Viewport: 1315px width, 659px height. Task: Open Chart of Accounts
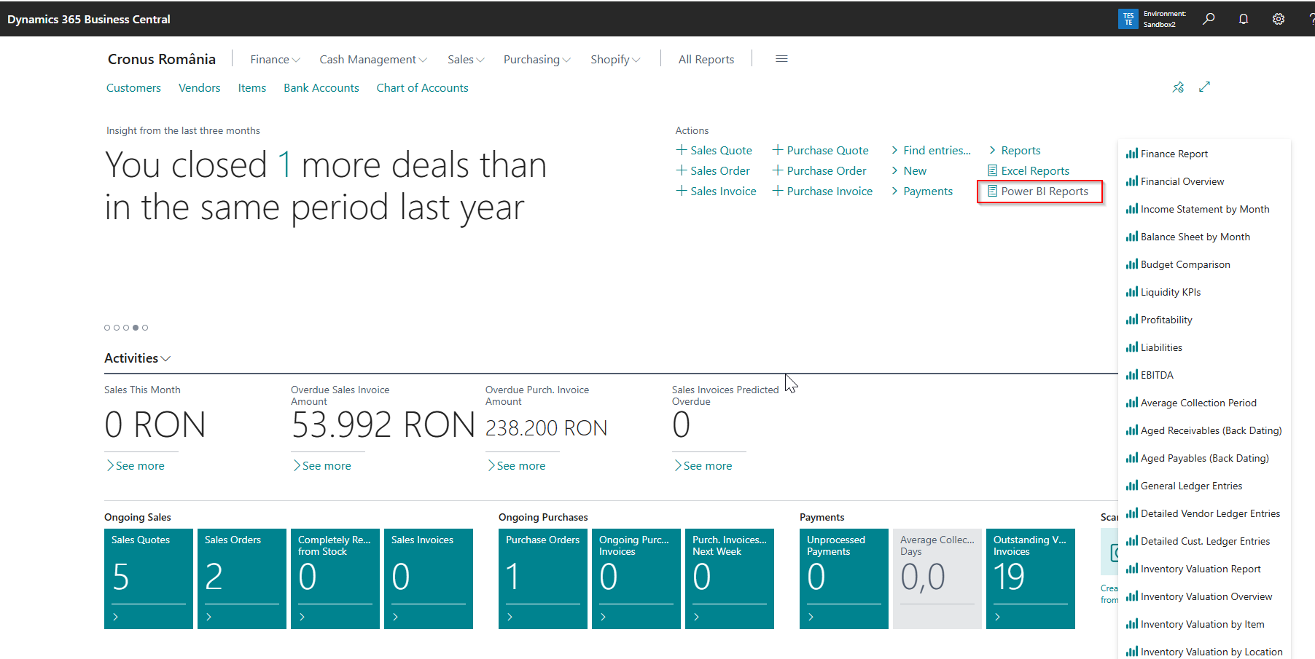pyautogui.click(x=422, y=87)
